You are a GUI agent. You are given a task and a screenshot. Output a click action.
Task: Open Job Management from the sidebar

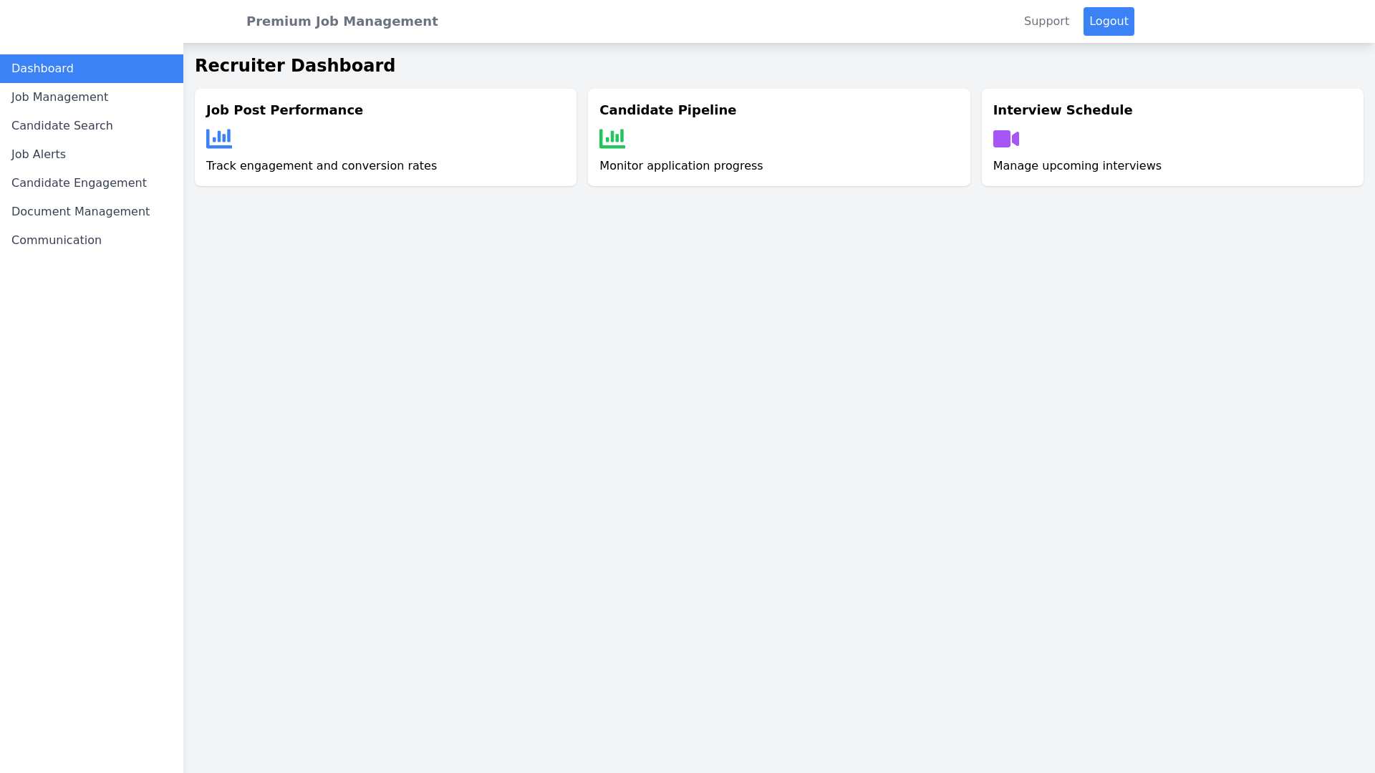pyautogui.click(x=59, y=97)
